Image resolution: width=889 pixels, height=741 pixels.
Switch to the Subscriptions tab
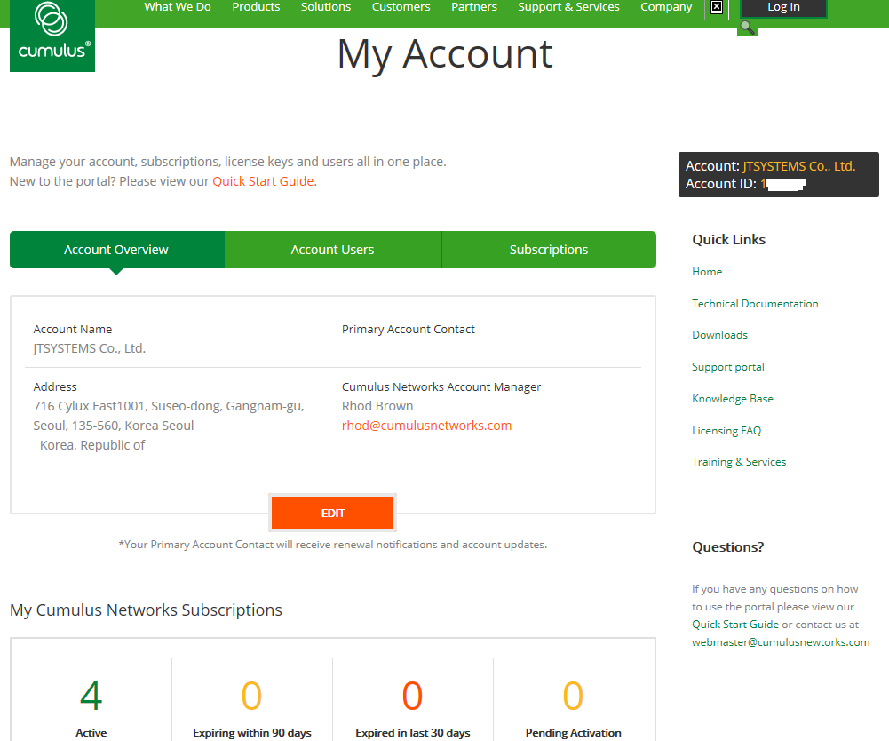pyautogui.click(x=549, y=250)
